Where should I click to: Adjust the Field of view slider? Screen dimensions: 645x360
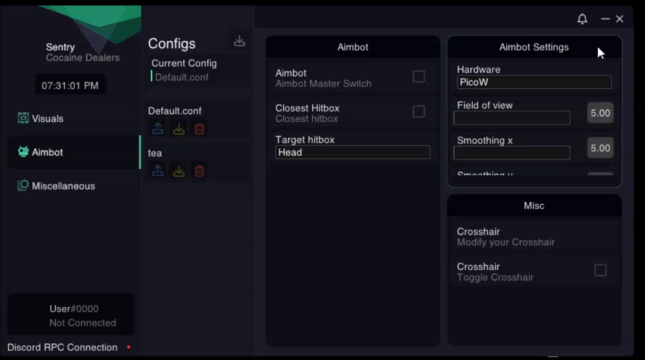click(x=511, y=118)
